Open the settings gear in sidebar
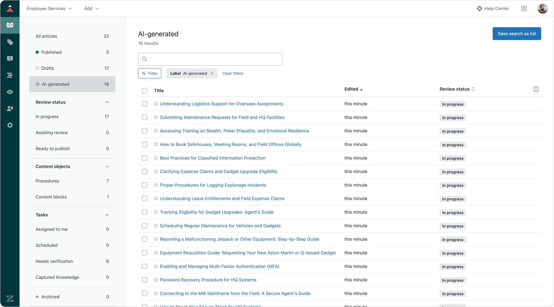554x307 pixels. [x=10, y=125]
